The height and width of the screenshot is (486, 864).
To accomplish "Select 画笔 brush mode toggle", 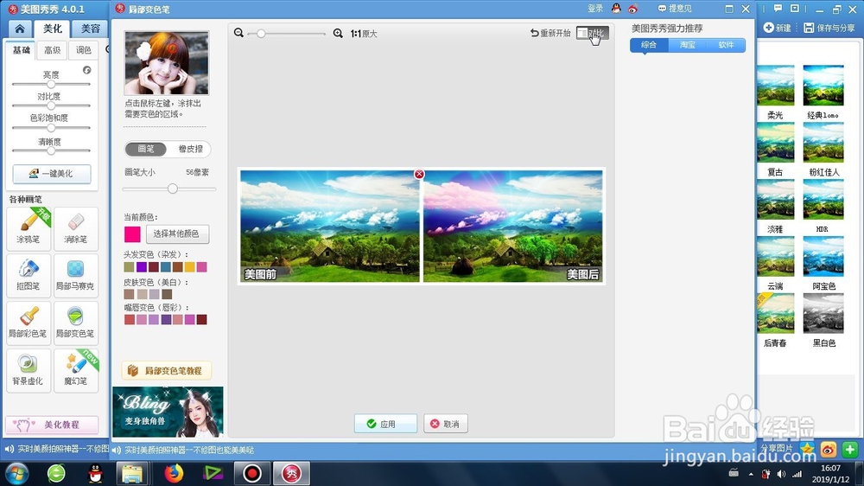I will coord(145,149).
